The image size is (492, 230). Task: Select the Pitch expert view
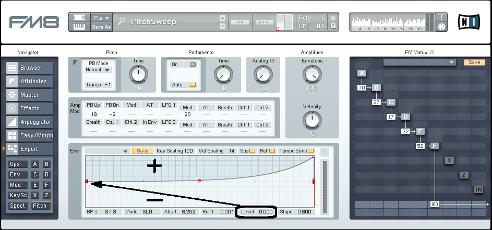(41, 206)
